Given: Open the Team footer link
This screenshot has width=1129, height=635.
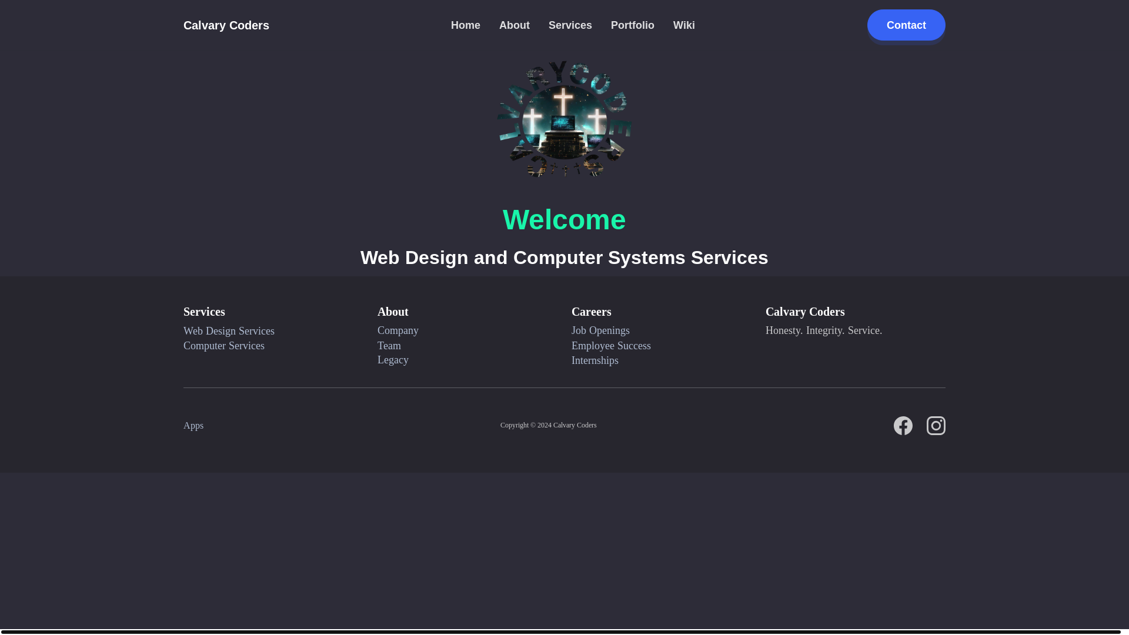Looking at the screenshot, I should tap(389, 346).
